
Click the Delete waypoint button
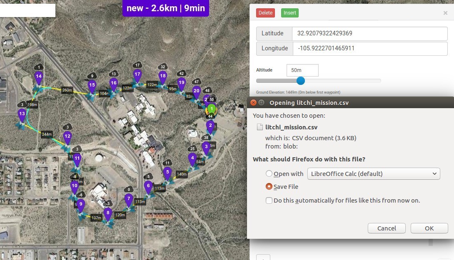[265, 12]
